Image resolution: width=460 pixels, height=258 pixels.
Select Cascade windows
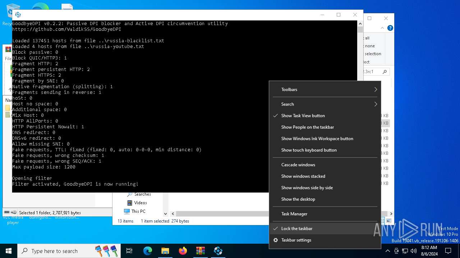click(325, 165)
